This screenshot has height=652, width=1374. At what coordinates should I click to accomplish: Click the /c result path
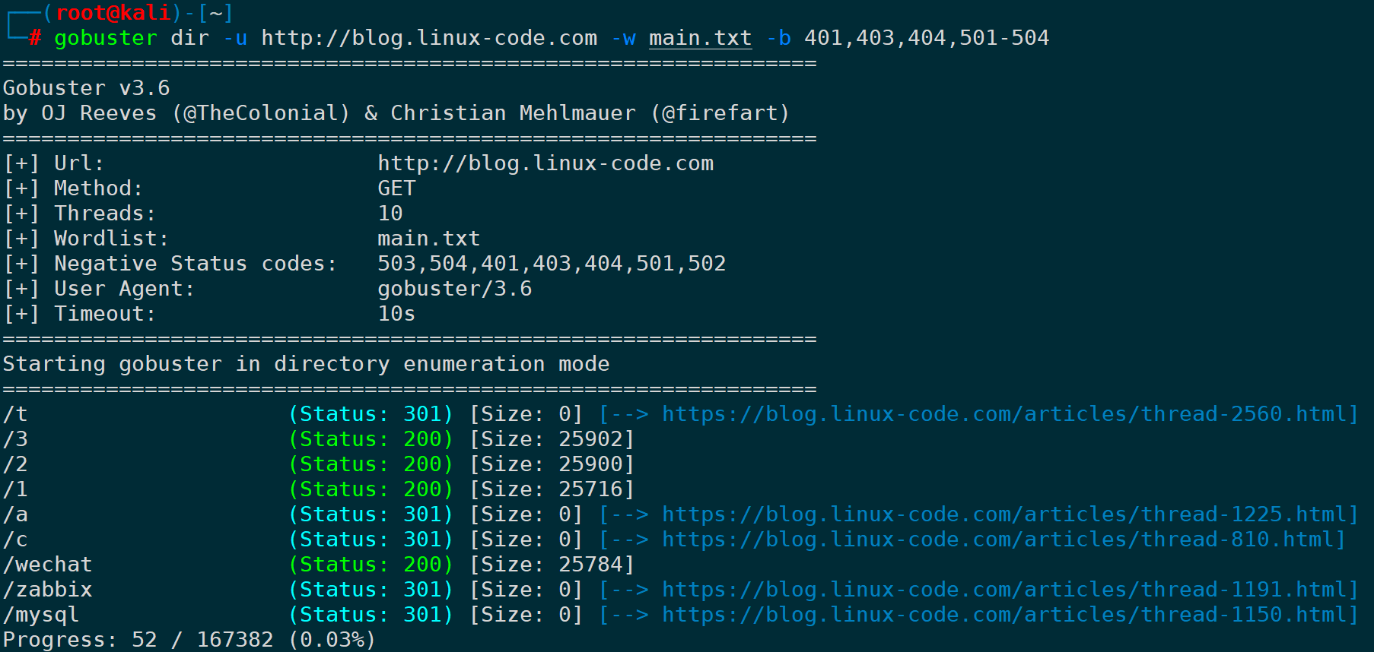[x=15, y=540]
